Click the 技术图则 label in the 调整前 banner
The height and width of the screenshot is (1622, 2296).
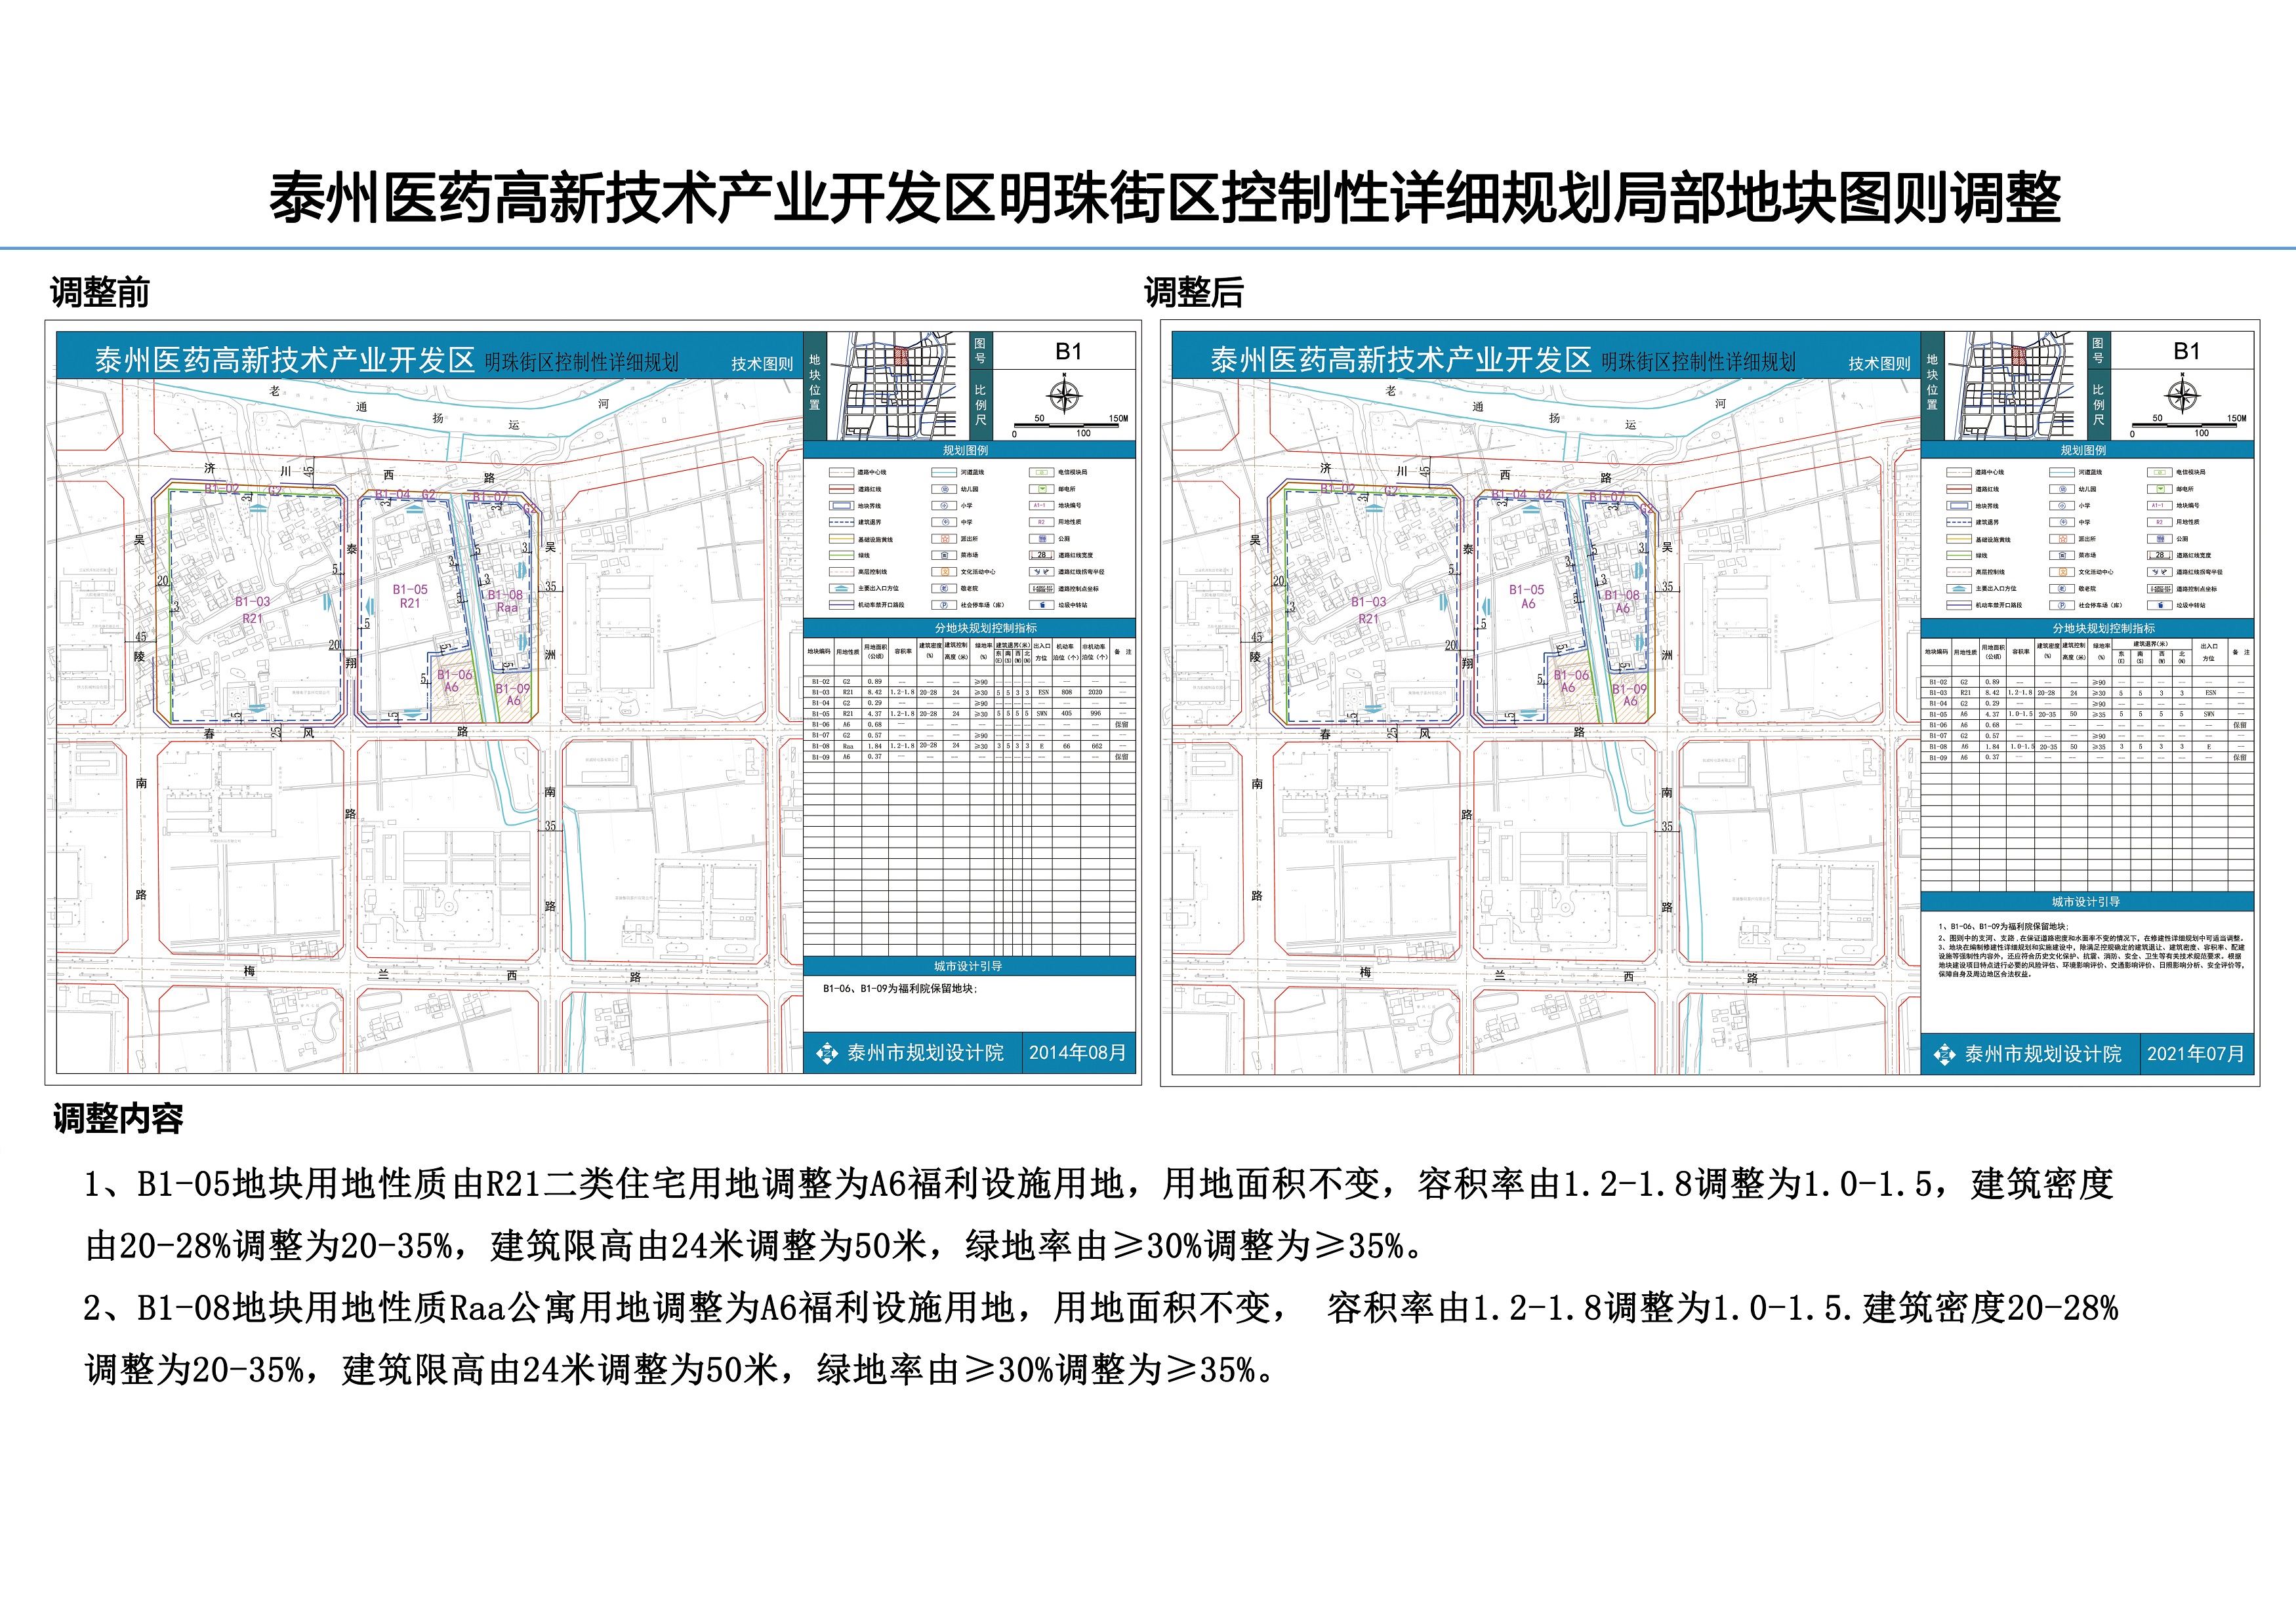pyautogui.click(x=762, y=364)
